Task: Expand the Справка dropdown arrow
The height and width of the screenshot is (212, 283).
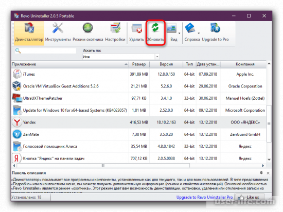Action: click(199, 33)
